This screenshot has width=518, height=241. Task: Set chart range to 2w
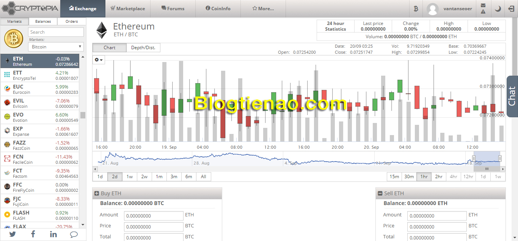[x=144, y=177]
